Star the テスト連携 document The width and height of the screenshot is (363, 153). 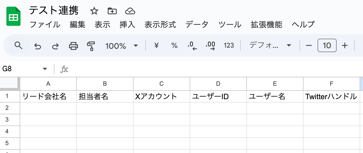(x=94, y=11)
